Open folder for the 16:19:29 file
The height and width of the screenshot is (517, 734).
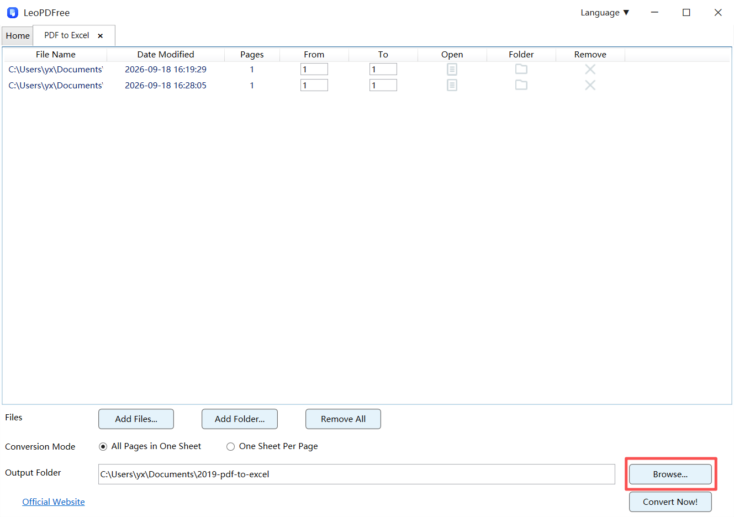521,69
